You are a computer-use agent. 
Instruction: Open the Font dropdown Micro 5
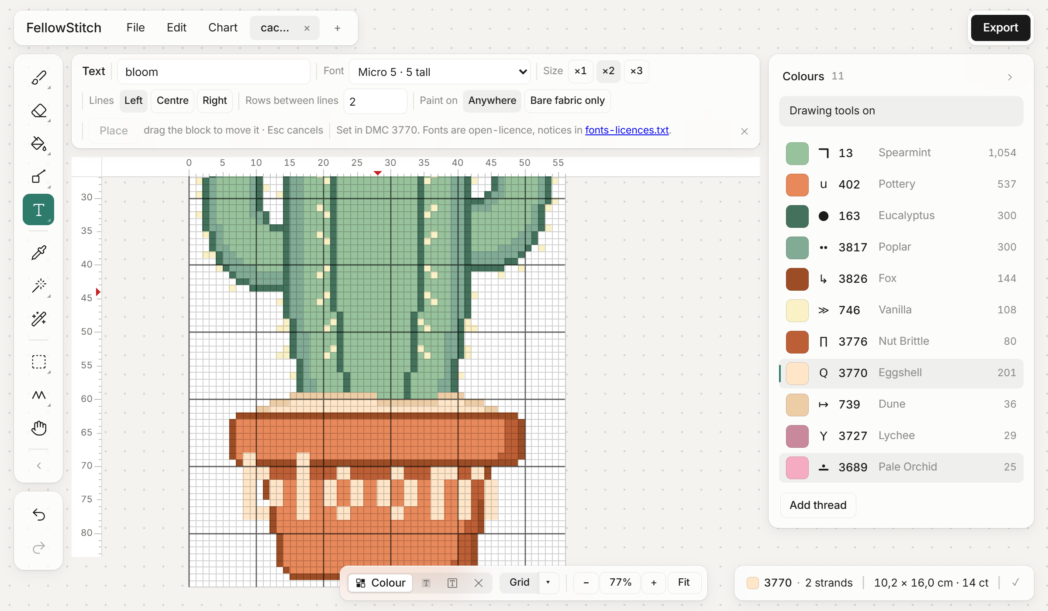439,72
